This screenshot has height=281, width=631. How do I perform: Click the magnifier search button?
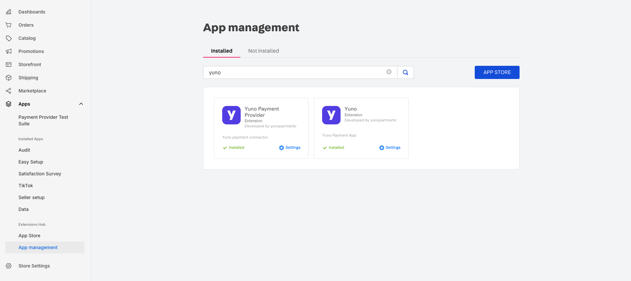[x=406, y=72]
